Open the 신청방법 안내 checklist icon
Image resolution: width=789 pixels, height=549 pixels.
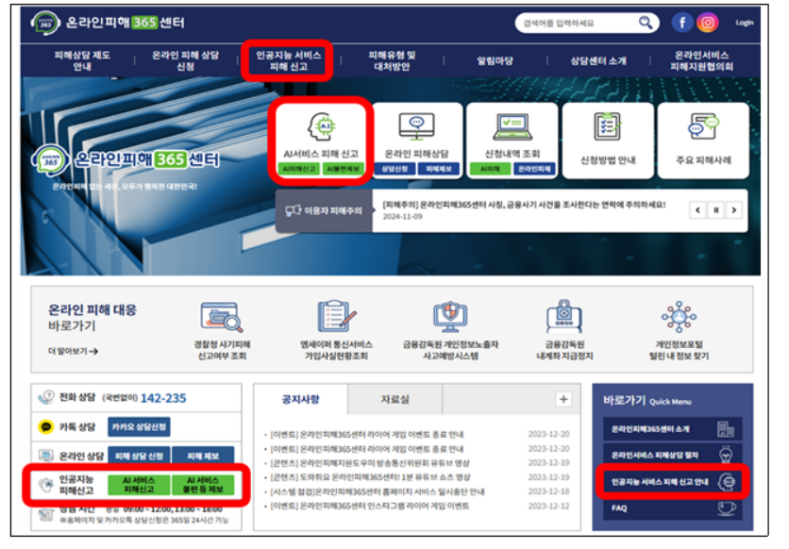tap(607, 126)
